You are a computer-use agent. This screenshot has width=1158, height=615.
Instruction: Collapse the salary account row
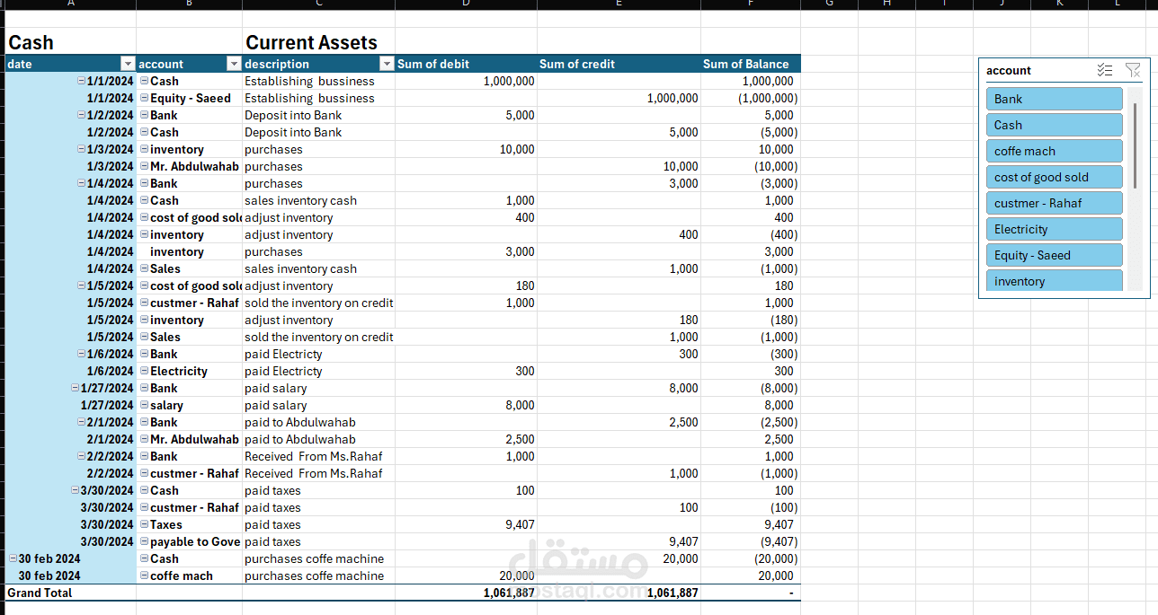(144, 405)
